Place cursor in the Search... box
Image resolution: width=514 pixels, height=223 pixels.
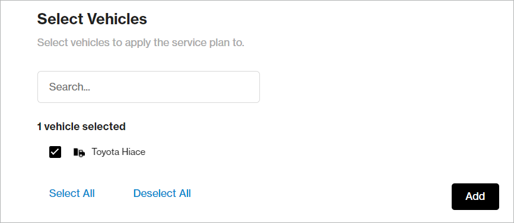click(148, 87)
